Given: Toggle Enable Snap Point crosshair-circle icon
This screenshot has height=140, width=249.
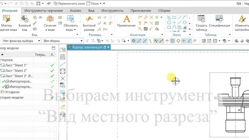Looking at the screenshot, I should coord(133,41).
